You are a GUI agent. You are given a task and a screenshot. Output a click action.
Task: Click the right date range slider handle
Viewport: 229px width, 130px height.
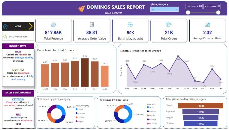pyautogui.click(x=218, y=13)
